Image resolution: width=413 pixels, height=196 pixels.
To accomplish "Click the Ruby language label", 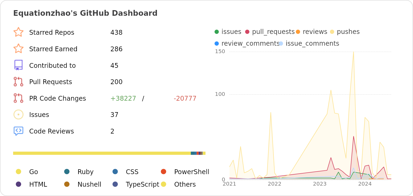I will click(x=85, y=172).
